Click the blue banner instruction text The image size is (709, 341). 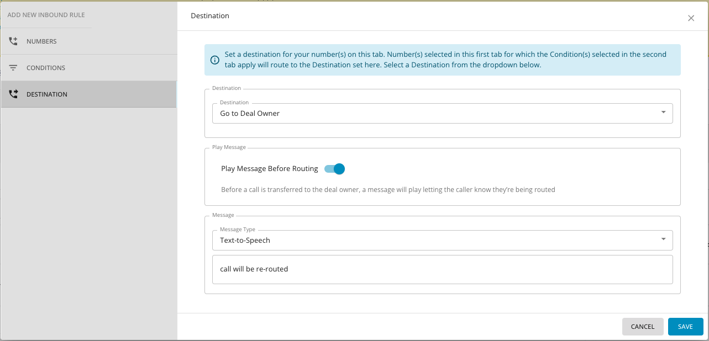(445, 60)
